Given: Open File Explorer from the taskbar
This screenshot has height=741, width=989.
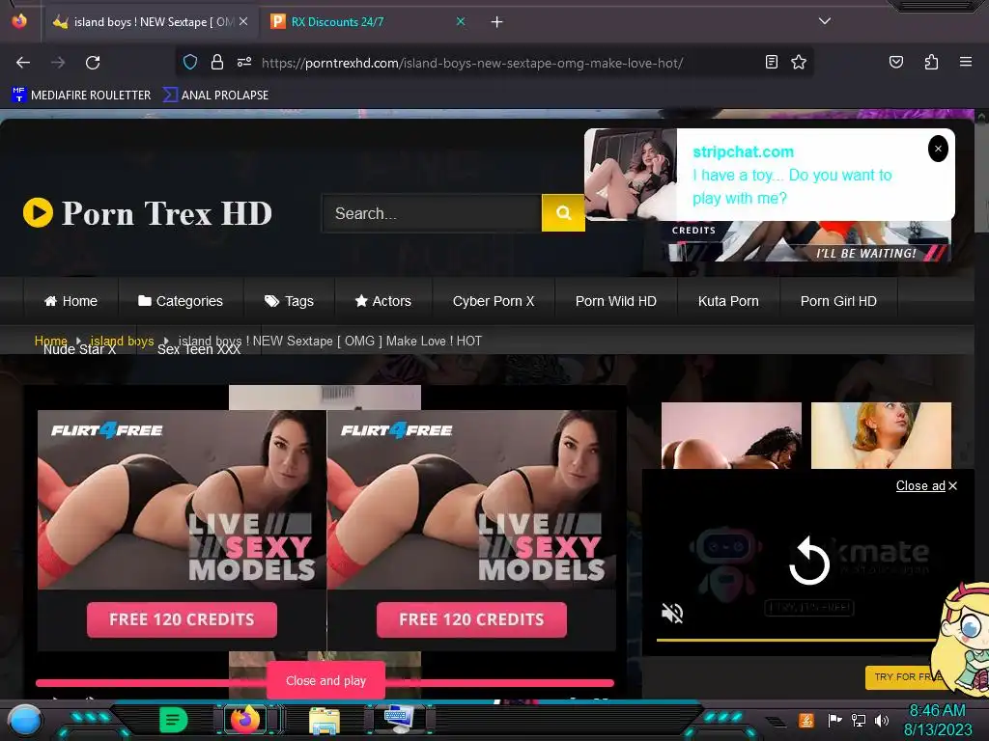Looking at the screenshot, I should pos(325,720).
